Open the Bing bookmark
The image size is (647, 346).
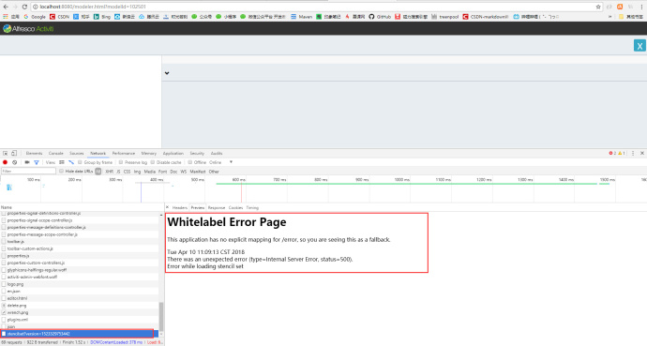(x=102, y=17)
